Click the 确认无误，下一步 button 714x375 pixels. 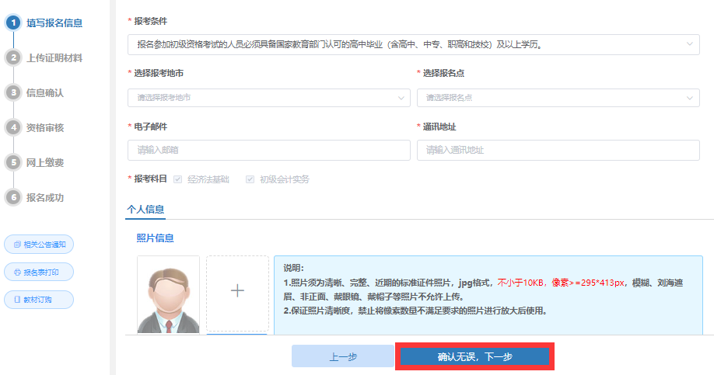[x=474, y=356]
